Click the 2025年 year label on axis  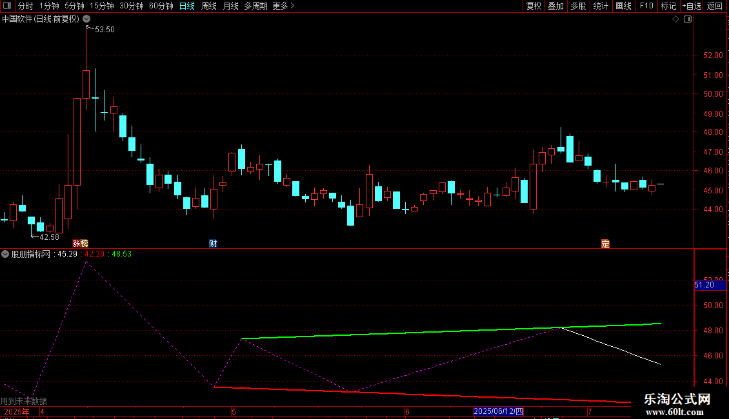17,411
